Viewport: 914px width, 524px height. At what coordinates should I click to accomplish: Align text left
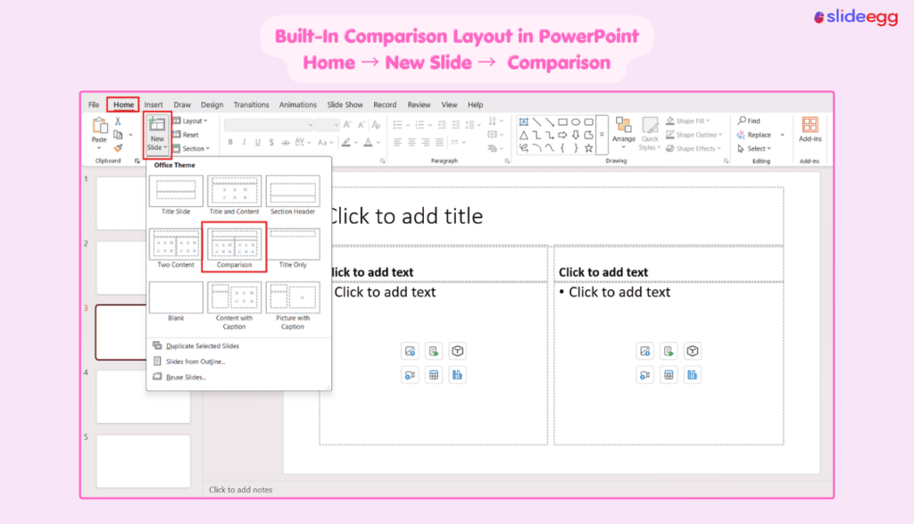pyautogui.click(x=397, y=142)
